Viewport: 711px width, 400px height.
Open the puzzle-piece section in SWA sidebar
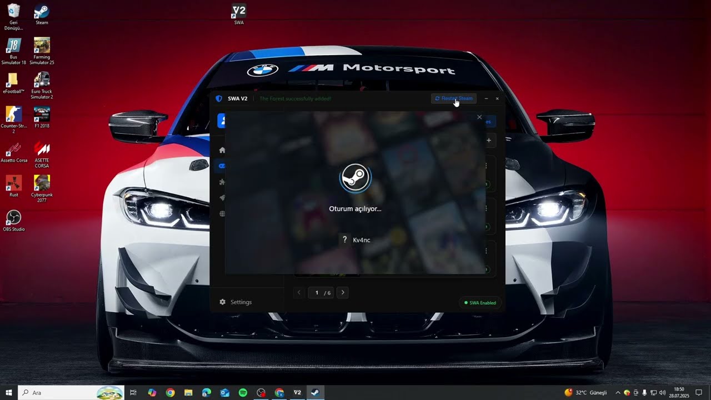click(x=222, y=182)
